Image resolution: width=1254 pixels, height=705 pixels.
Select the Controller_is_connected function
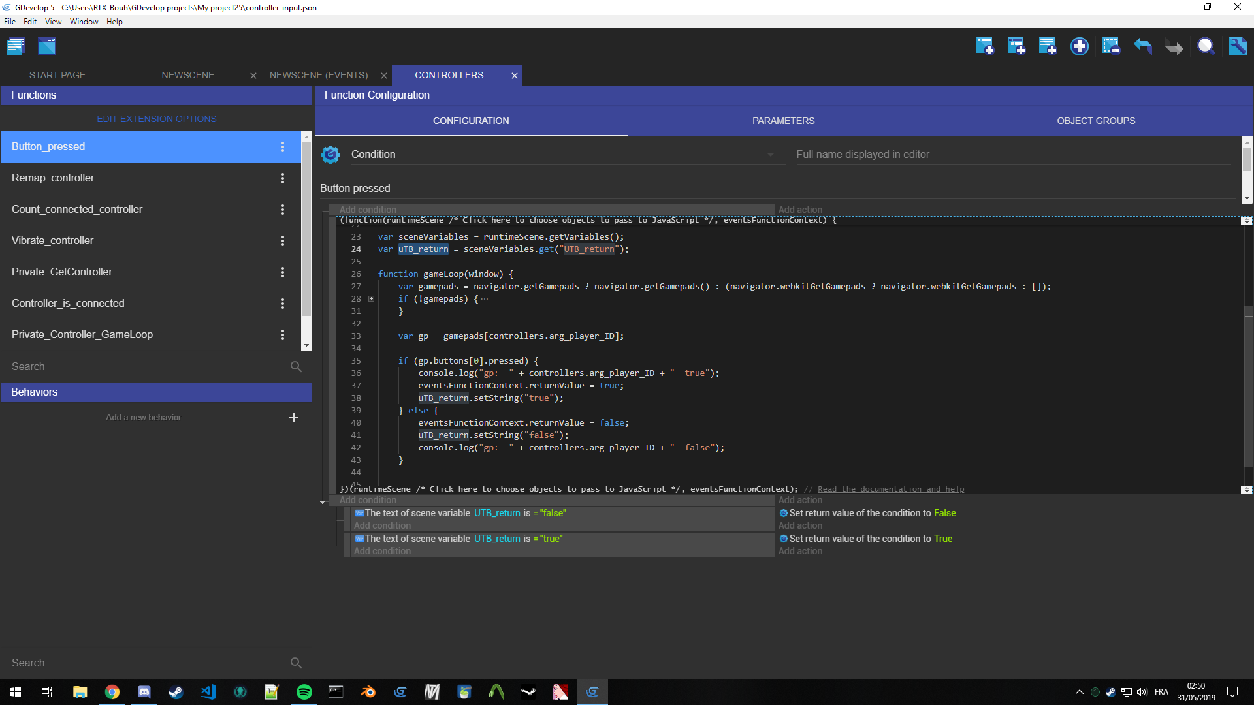68,303
